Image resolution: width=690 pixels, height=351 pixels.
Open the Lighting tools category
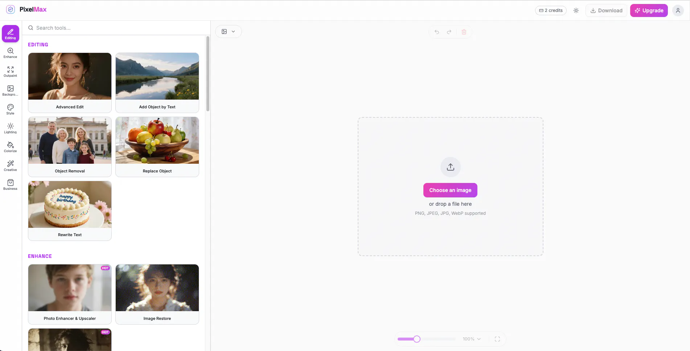(x=11, y=128)
